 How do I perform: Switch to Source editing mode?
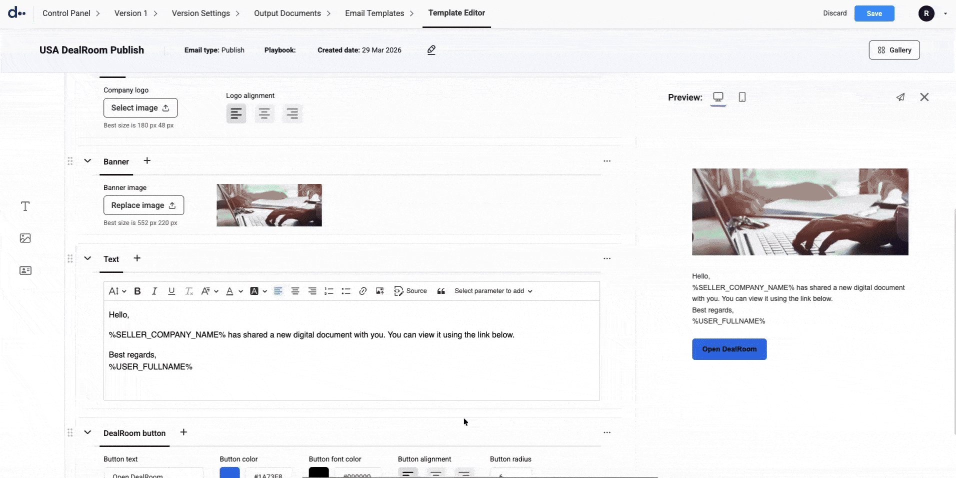410,291
